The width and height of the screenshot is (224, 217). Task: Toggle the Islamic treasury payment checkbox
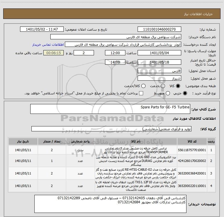[141, 93]
